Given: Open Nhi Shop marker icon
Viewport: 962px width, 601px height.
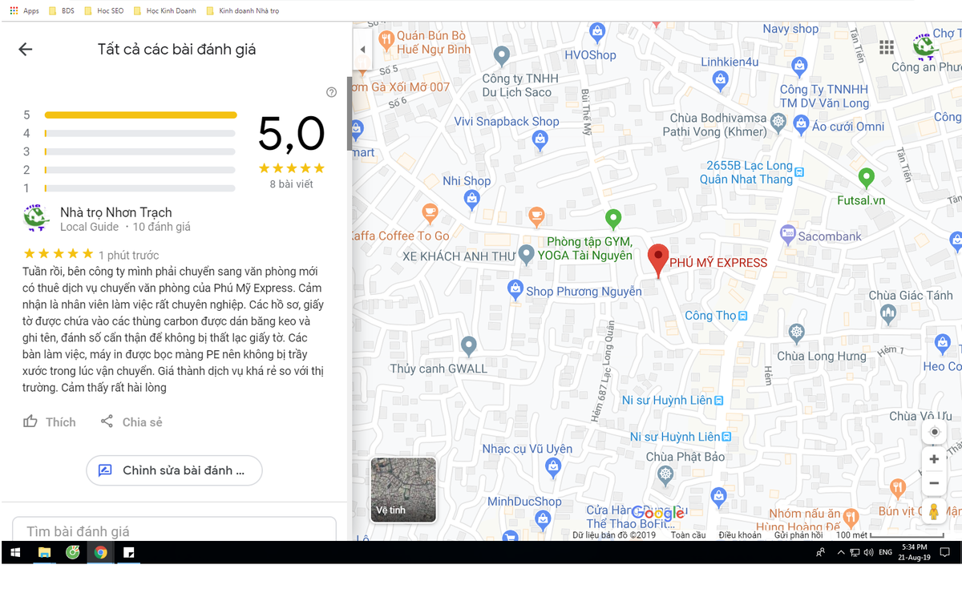Looking at the screenshot, I should (471, 197).
